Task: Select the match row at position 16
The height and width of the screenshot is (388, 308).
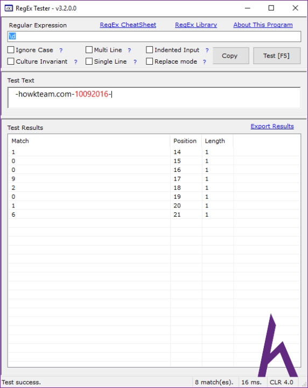Action: coord(154,170)
